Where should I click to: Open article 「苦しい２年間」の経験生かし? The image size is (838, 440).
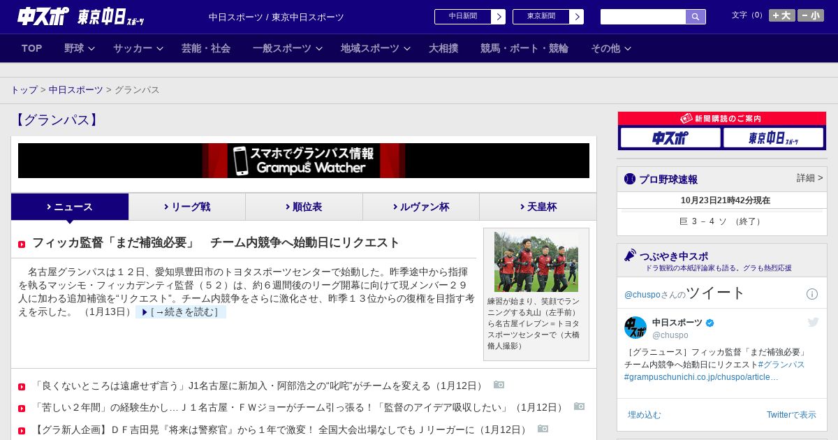[298, 407]
